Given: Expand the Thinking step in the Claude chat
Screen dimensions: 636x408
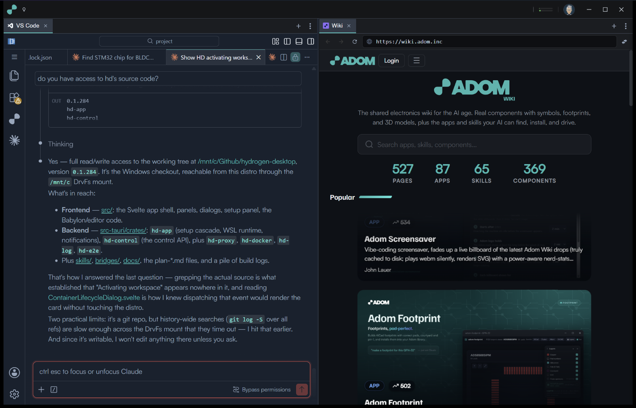Looking at the screenshot, I should (60, 144).
